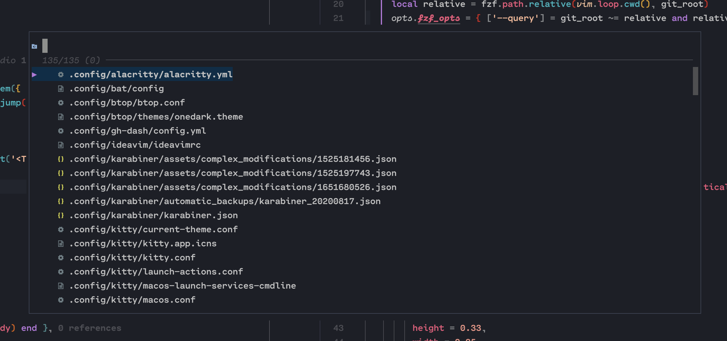
Task: Click the document icon beside macos-launch-services-cmdline
Action: (x=61, y=286)
